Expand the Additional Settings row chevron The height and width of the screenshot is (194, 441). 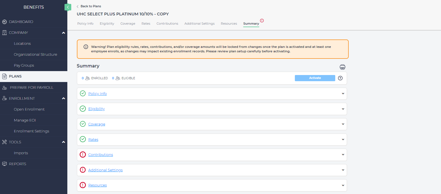(343, 170)
